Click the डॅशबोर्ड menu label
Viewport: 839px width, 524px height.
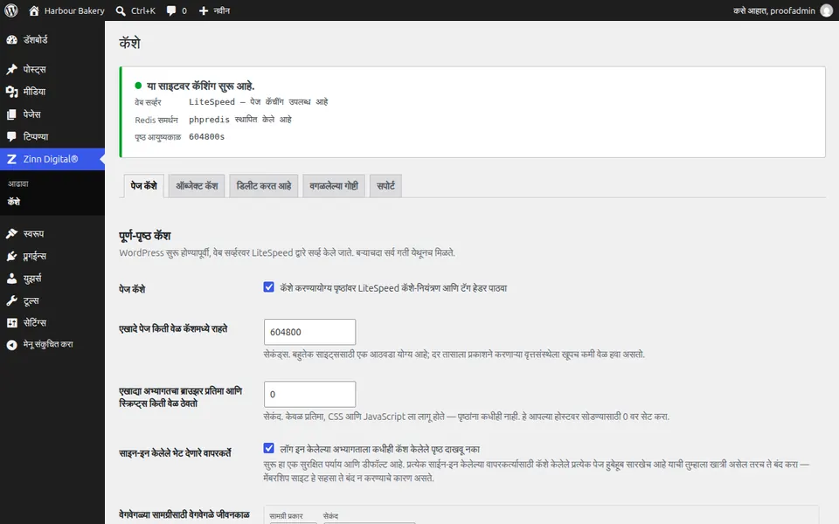[35, 40]
